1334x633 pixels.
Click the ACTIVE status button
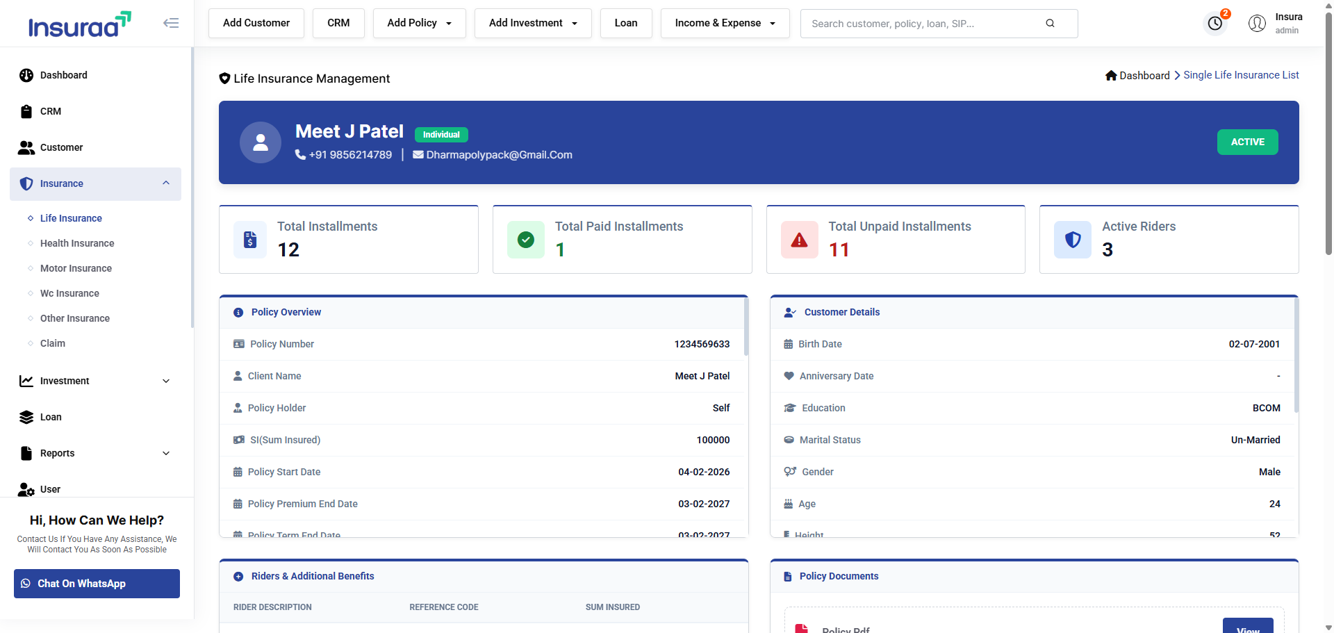pyautogui.click(x=1247, y=142)
